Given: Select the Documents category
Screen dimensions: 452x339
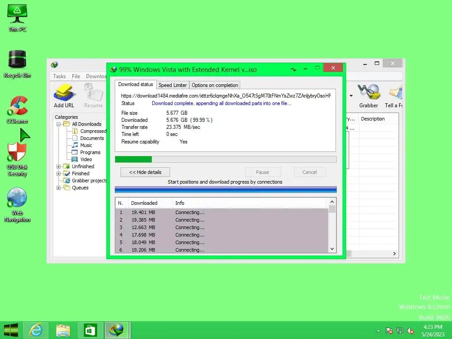Looking at the screenshot, I should point(88,138).
